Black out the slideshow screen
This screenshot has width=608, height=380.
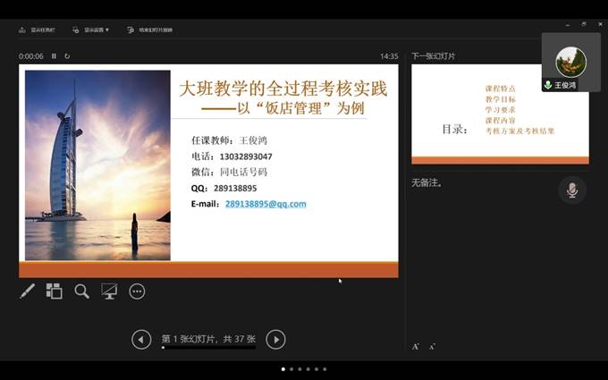109,291
